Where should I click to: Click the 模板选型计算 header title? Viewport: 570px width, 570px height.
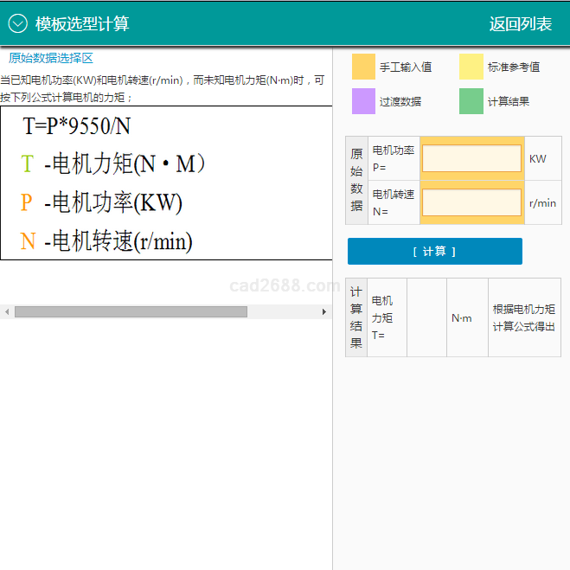(82, 24)
